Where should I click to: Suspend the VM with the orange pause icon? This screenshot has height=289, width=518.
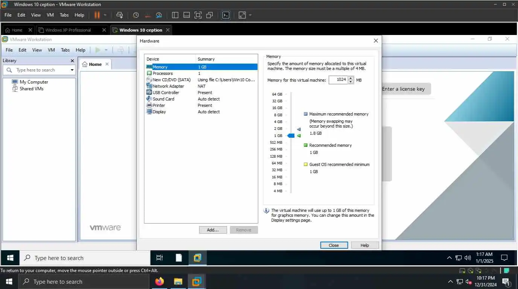tap(97, 15)
